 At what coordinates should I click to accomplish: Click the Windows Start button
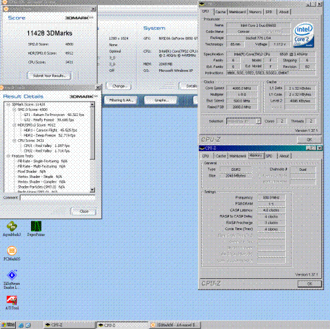(x=8, y=325)
